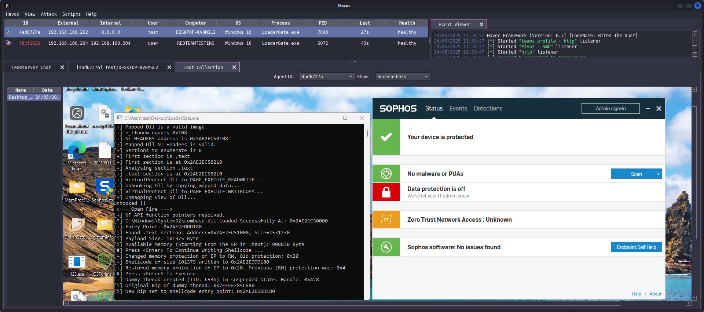The image size is (704, 312).
Task: Open the View menu
Action: point(30,14)
